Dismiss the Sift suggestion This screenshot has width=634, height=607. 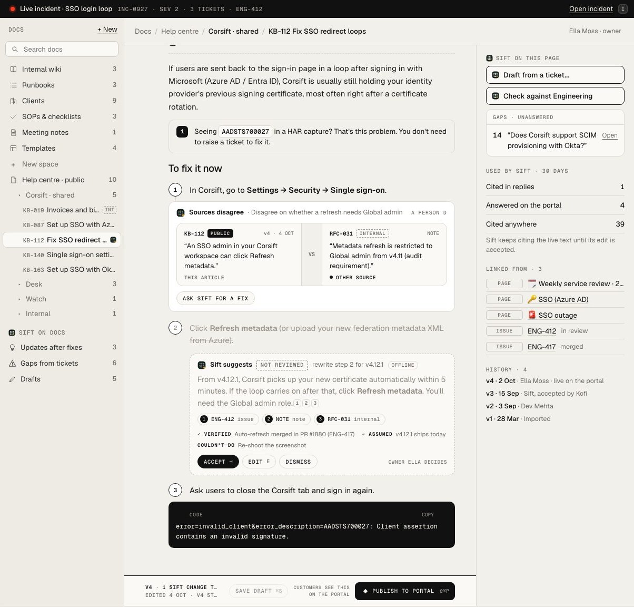298,462
